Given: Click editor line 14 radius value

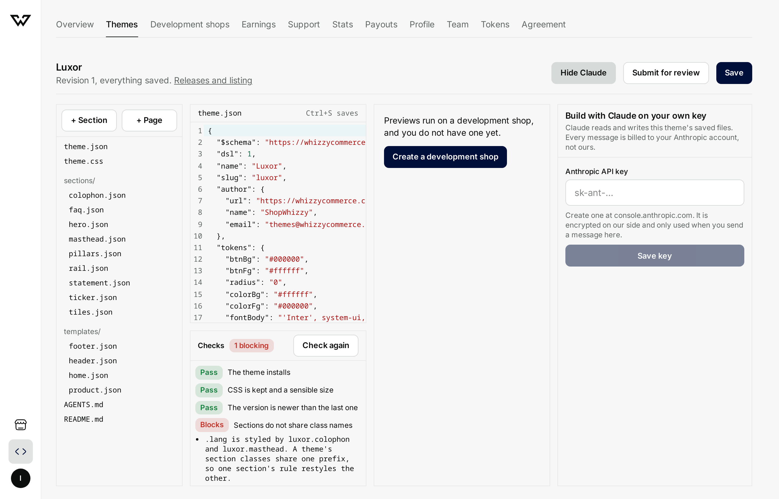Looking at the screenshot, I should click(x=275, y=282).
